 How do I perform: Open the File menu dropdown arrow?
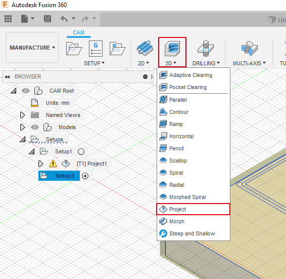click(x=33, y=18)
